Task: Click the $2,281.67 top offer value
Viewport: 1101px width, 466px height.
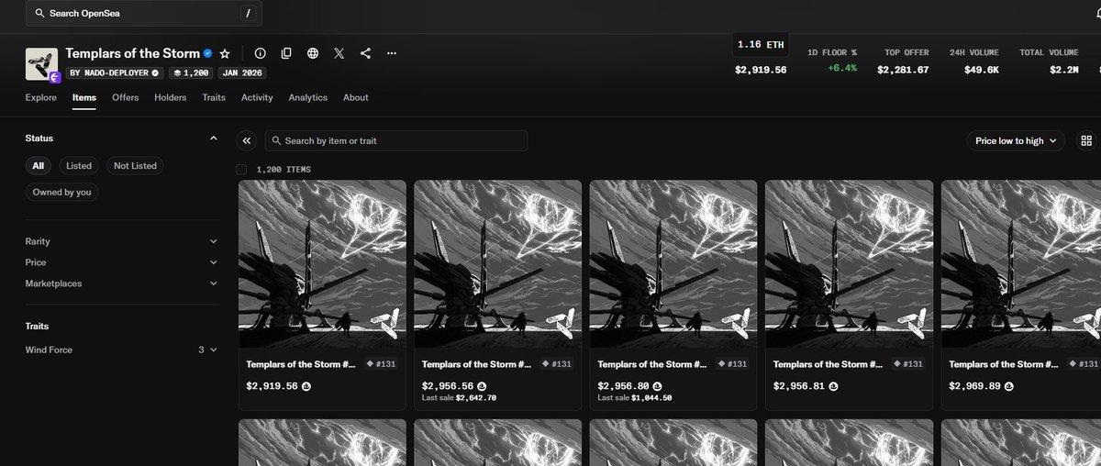Action: 903,70
